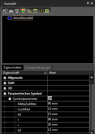
Task: Select the h2 property label
Action: click(x=19, y=130)
